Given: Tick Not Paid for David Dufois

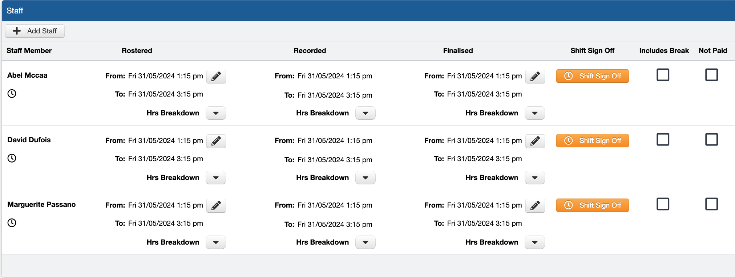Looking at the screenshot, I should click(x=712, y=139).
